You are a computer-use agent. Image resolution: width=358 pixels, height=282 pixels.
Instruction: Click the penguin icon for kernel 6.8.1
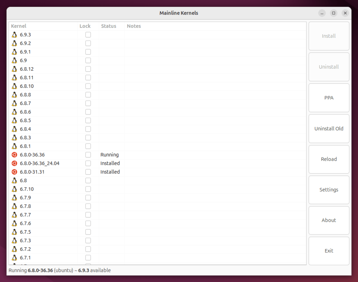point(14,146)
